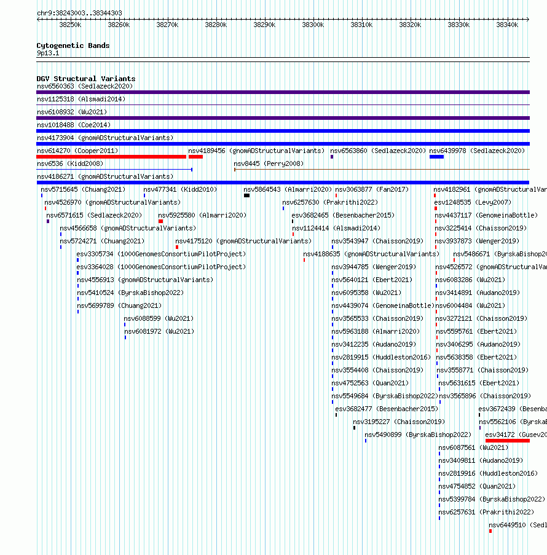Open nsv4173904 gnomAD variant label
Screen dimensions: 547x555
pos(105,138)
